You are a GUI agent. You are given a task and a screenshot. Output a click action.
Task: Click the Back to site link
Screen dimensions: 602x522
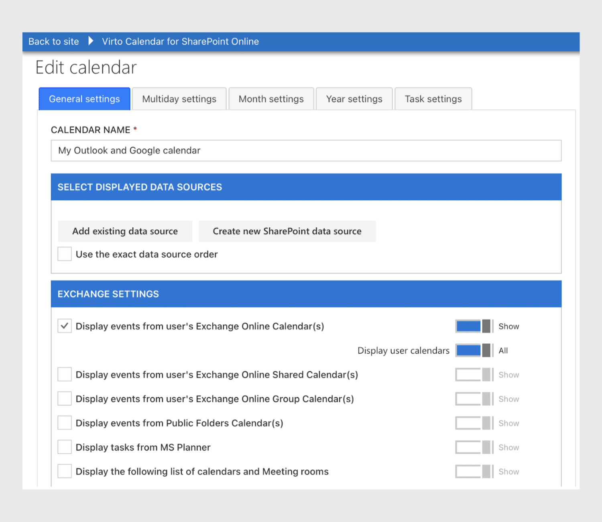pyautogui.click(x=53, y=41)
